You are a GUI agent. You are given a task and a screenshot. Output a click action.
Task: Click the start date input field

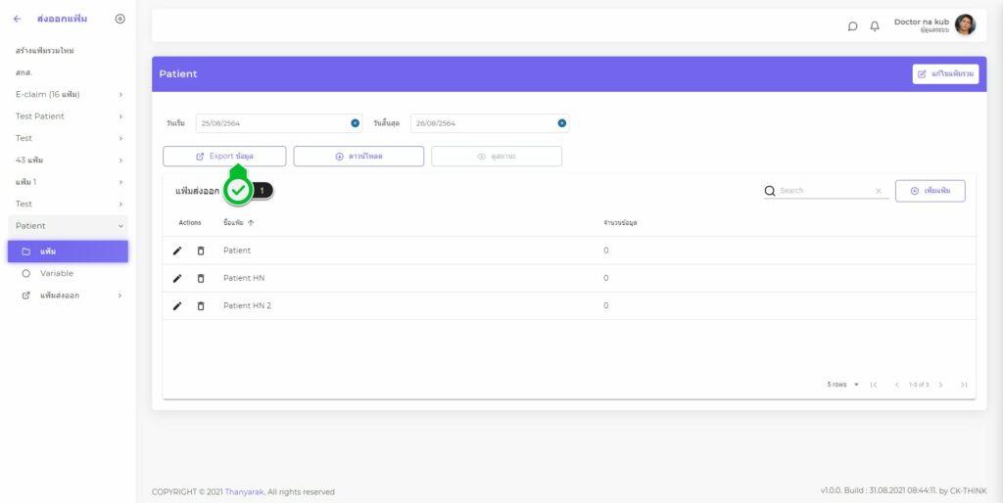click(x=272, y=123)
